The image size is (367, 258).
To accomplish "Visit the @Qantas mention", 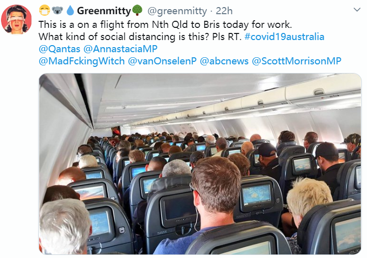I will click(x=59, y=49).
